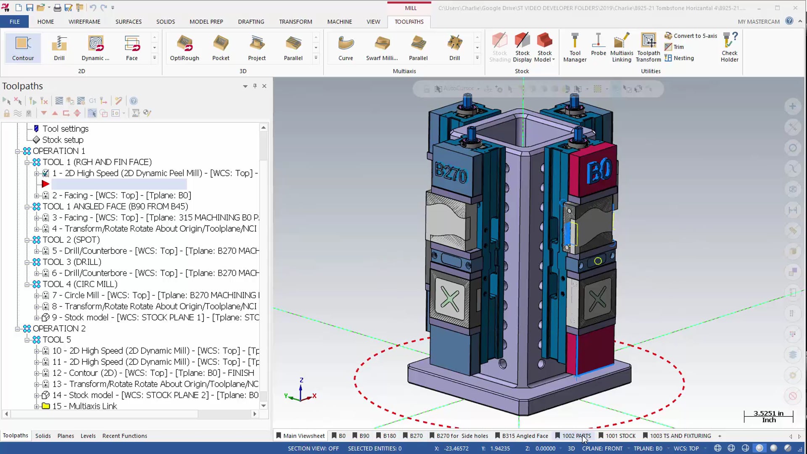Toggle locking on selected operations
Viewport: 807px width, 454px height.
click(6, 113)
